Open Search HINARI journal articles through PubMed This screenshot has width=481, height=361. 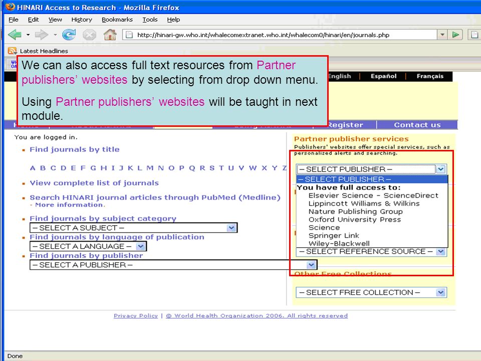point(155,198)
